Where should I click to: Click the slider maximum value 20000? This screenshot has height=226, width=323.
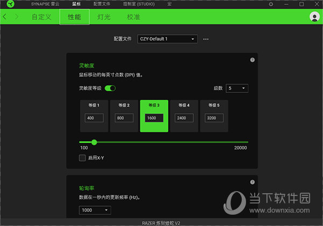tap(241, 148)
